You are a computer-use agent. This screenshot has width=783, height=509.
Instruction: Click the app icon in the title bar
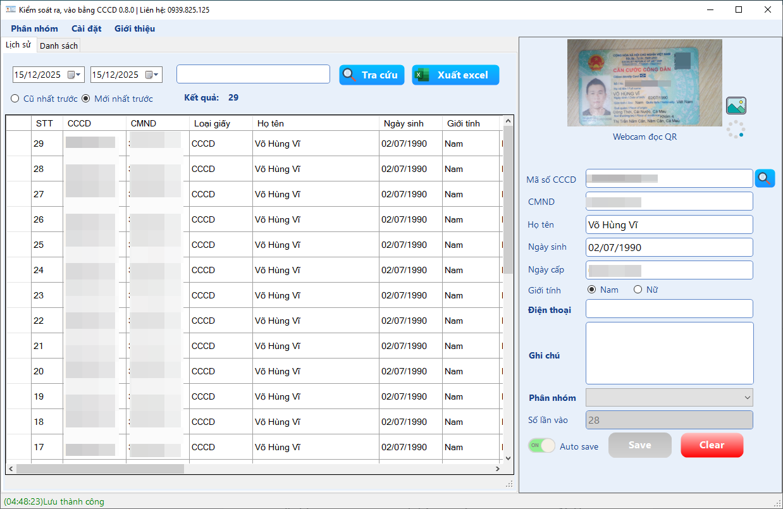tap(10, 9)
